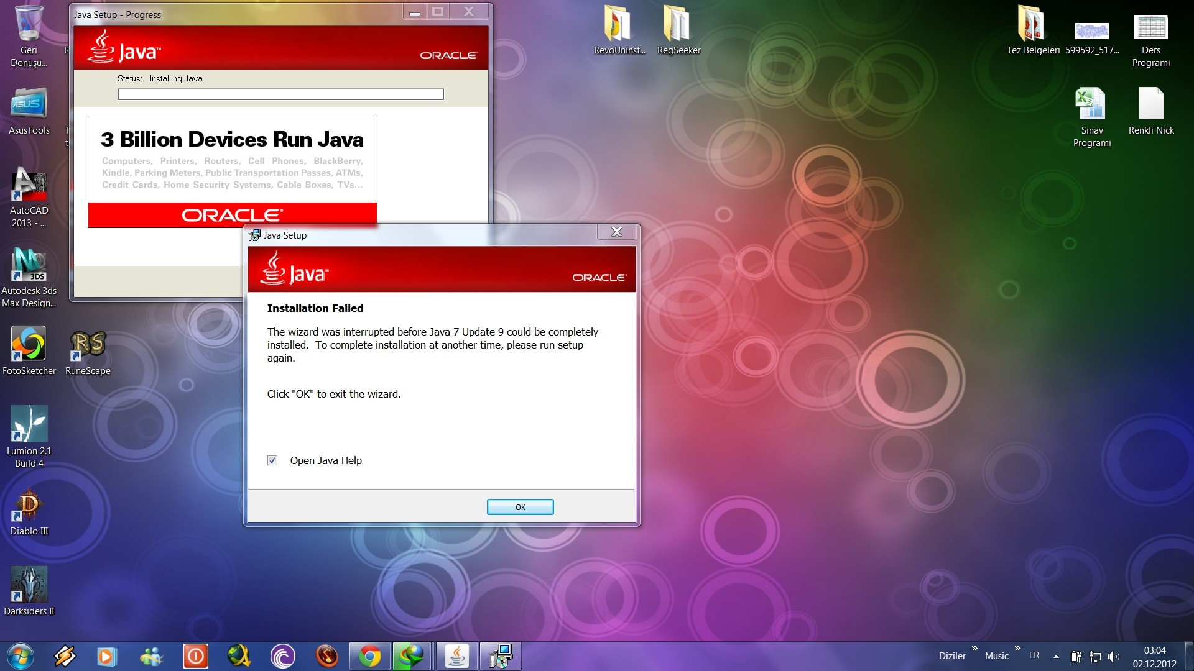Click the TR language indicator
The width and height of the screenshot is (1194, 671).
click(x=1034, y=655)
